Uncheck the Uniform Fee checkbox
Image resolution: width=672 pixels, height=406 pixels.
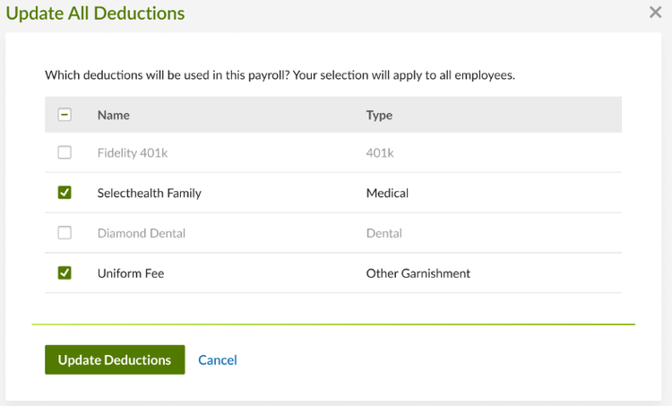[65, 272]
